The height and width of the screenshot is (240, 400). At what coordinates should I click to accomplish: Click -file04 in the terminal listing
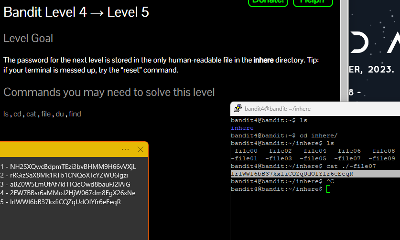pos(313,151)
